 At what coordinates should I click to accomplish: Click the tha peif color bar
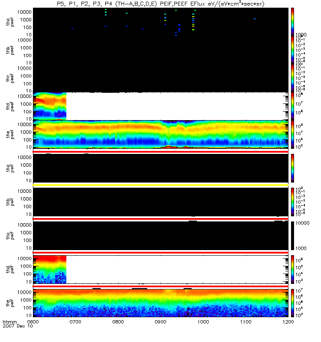[293, 168]
